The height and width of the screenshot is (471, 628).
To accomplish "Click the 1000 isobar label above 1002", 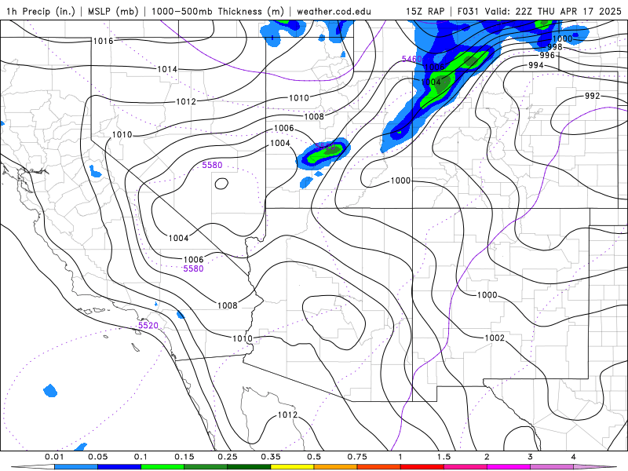I will (x=487, y=295).
